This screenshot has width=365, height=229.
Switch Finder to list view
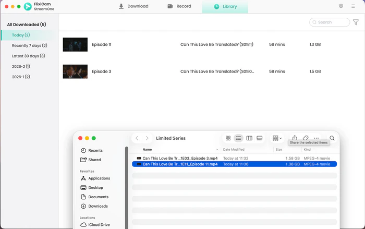click(x=238, y=138)
